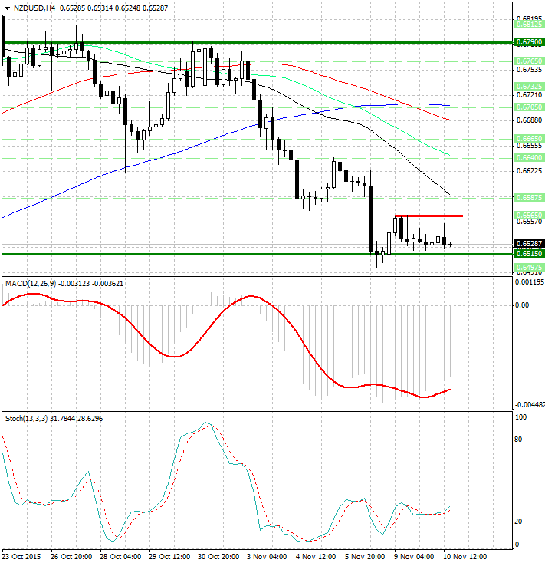The height and width of the screenshot is (563, 545).
Task: Click the 0.67050 dashed level label
Action: coord(529,107)
